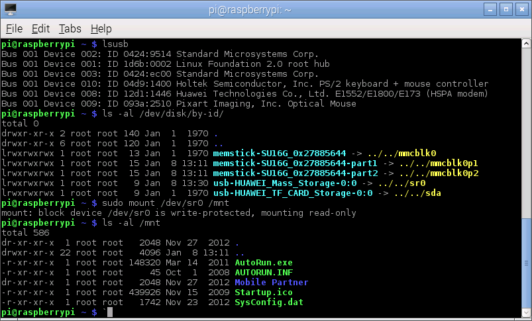Image resolution: width=532 pixels, height=321 pixels.
Task: Click the file size '1742'
Action: [x=150, y=302]
